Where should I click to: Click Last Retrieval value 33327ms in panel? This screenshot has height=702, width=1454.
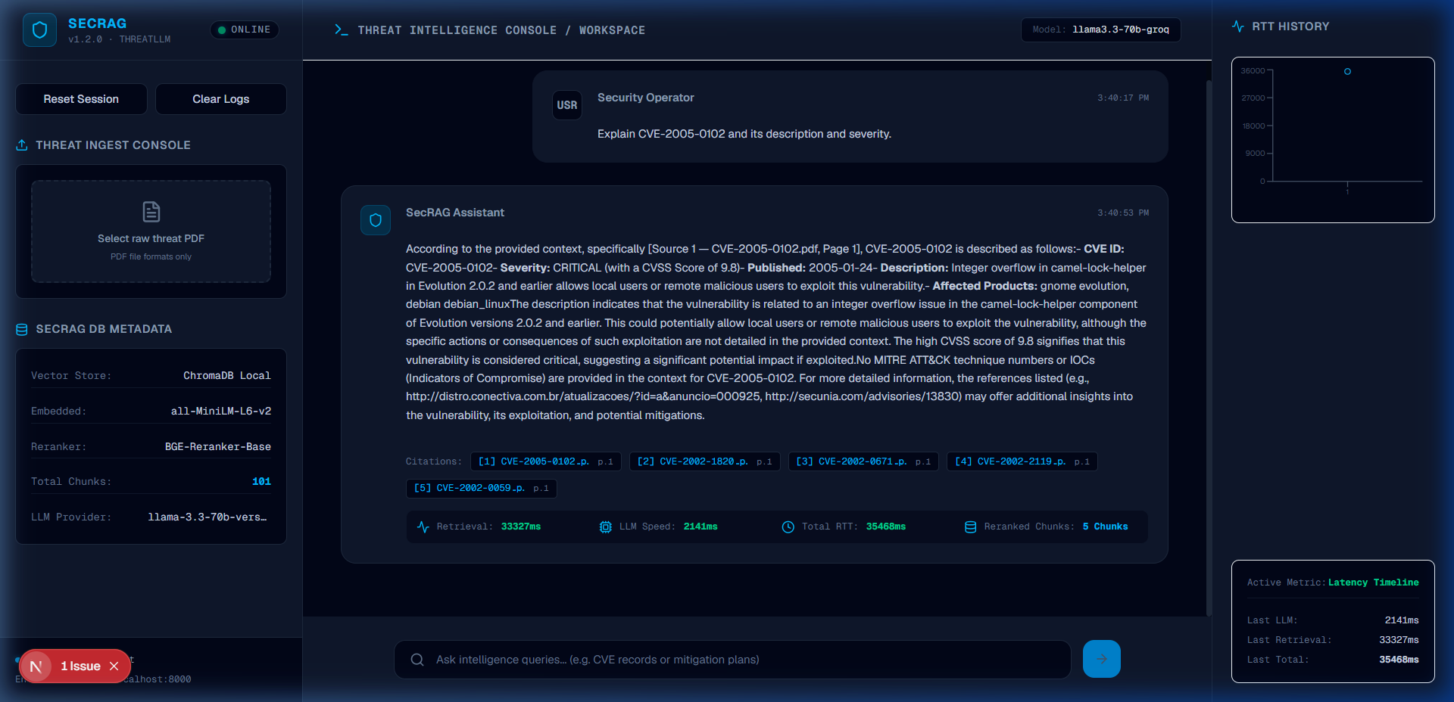[x=1399, y=640]
